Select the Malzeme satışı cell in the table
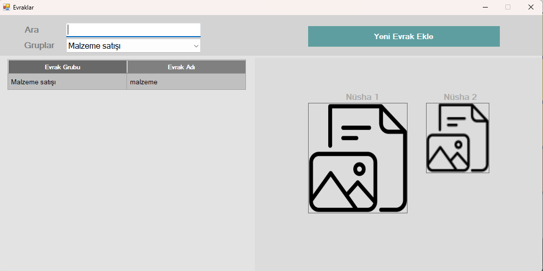 pos(67,82)
